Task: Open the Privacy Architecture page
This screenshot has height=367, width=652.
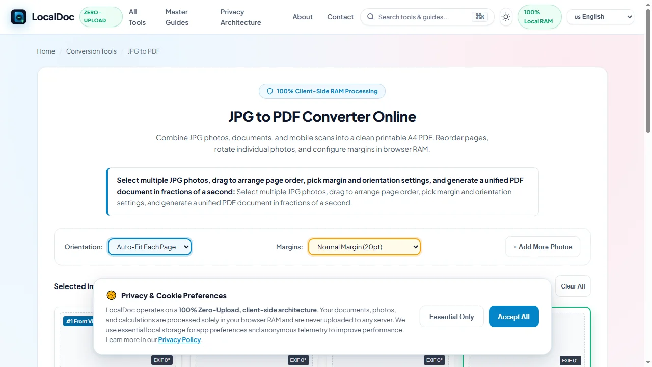Action: coord(241,17)
